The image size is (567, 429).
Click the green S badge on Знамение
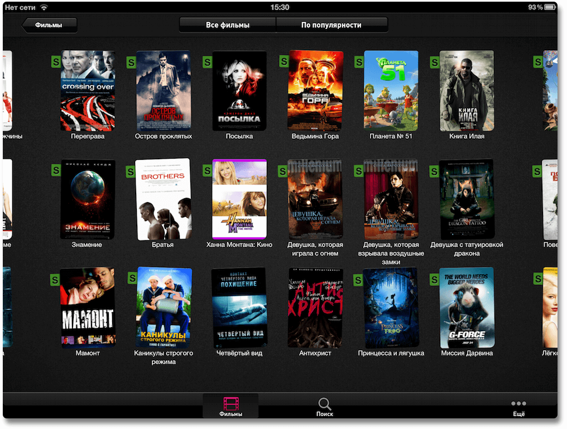click(56, 170)
